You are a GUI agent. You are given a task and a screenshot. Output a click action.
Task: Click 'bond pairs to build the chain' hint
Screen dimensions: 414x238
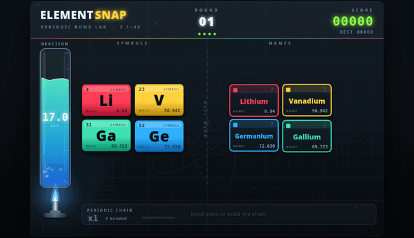pyautogui.click(x=228, y=214)
